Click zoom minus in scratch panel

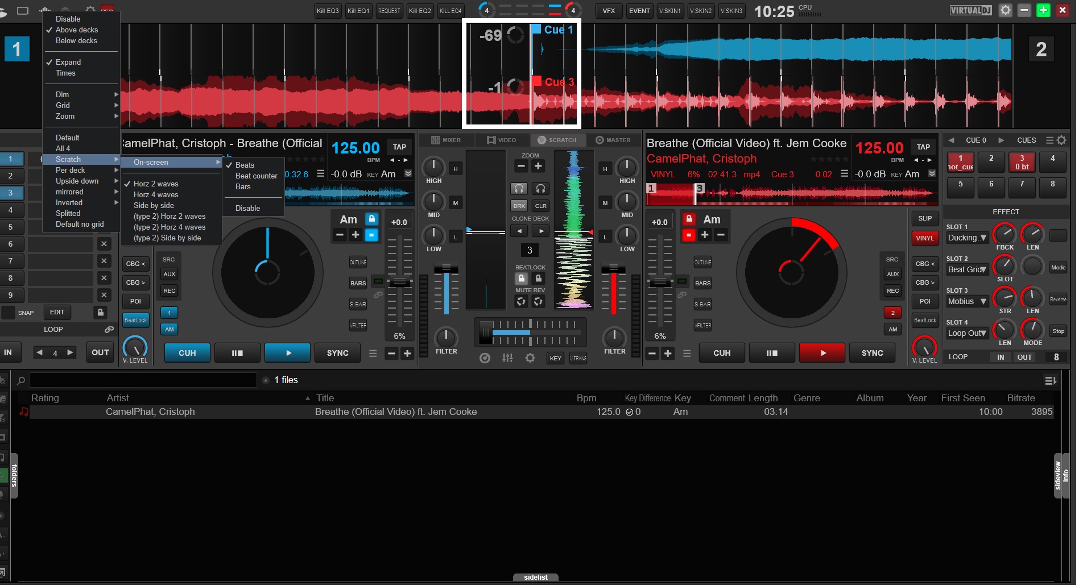[x=521, y=166]
